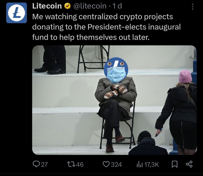This screenshot has width=203, height=176.
Task: Open the share icon
Action: (x=189, y=164)
